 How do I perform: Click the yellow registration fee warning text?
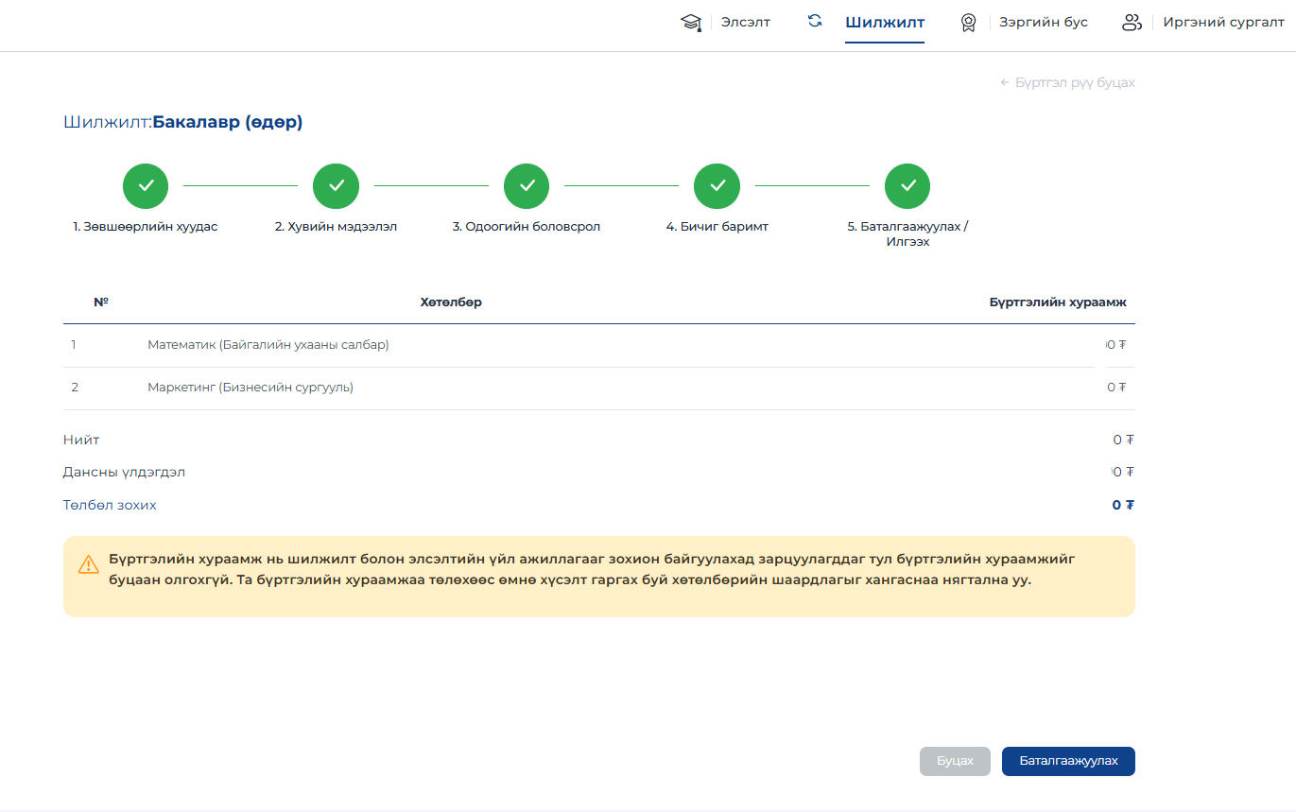pyautogui.click(x=592, y=569)
